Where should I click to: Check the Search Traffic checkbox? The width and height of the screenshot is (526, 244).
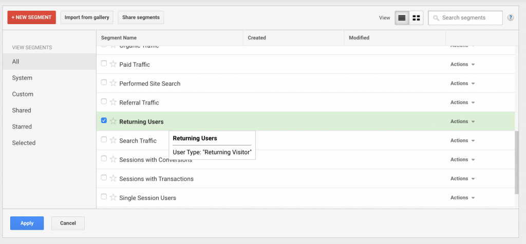point(104,139)
